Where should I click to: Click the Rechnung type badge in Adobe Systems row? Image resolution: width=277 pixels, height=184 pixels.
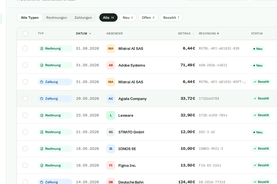pyautogui.click(x=55, y=65)
